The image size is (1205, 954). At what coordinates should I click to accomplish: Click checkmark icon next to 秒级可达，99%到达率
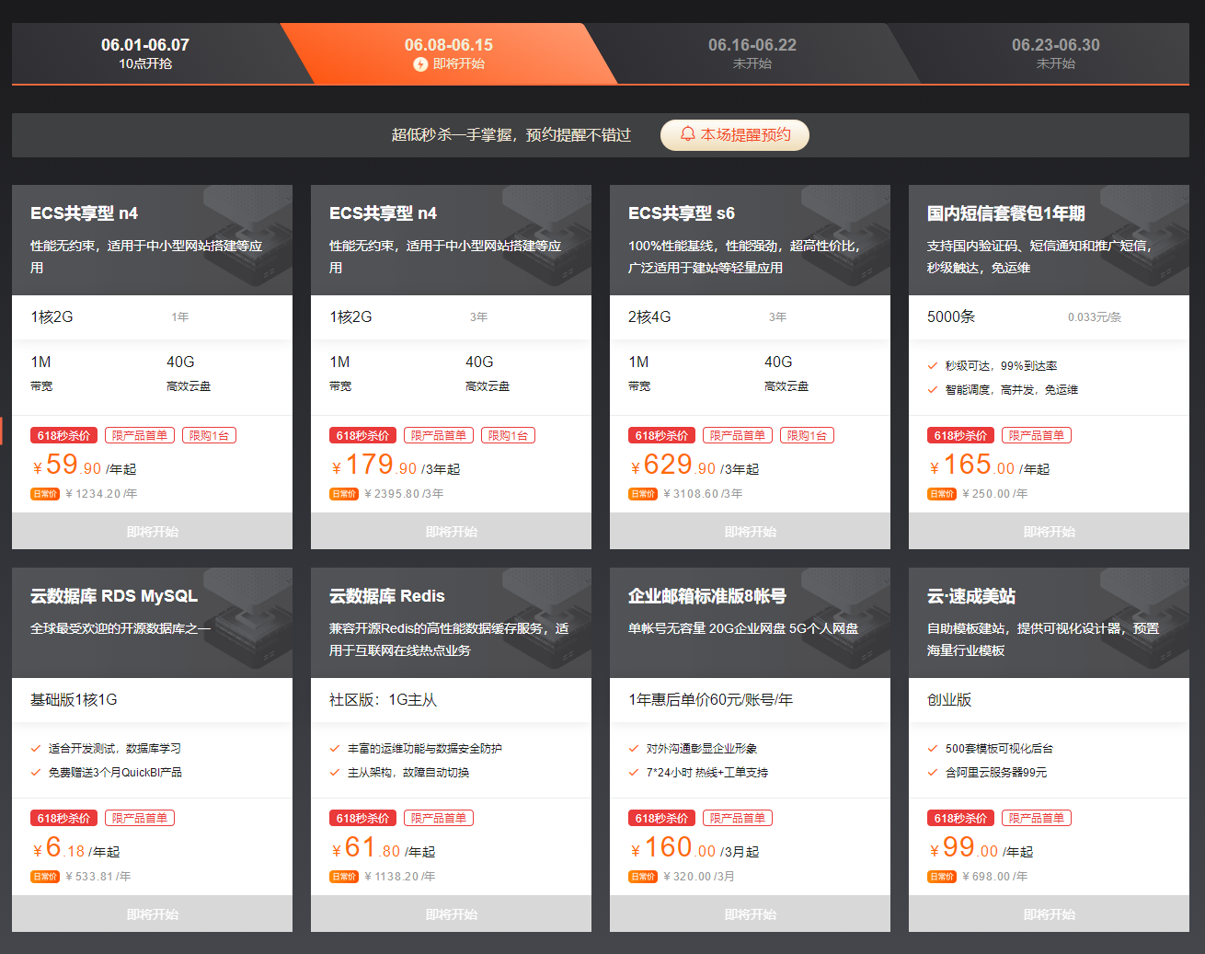click(933, 366)
